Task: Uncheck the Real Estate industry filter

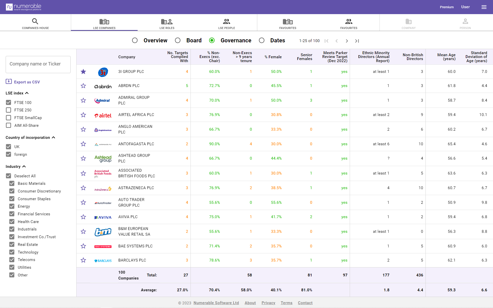Action: point(12,244)
